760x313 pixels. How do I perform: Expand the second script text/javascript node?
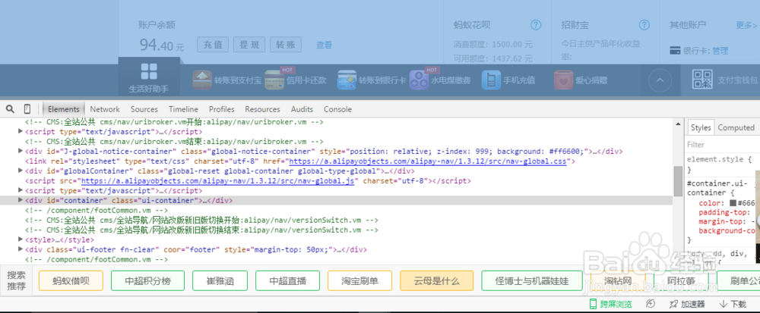(x=21, y=191)
